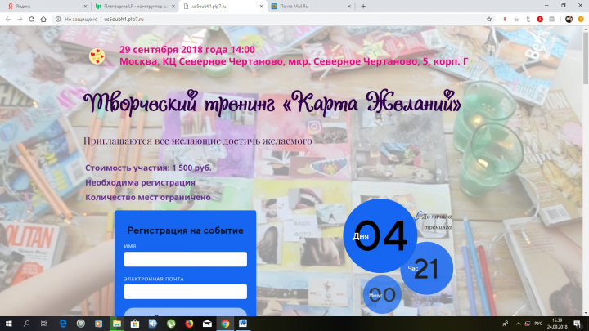Click 'Количество мест ограничено' text
Screen dimensions: 589x331
pyautogui.click(x=148, y=197)
